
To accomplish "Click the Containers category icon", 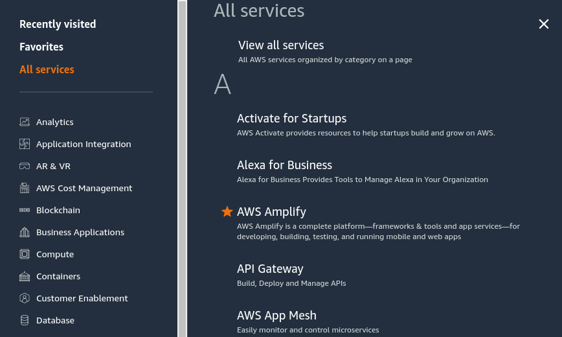I will pyautogui.click(x=25, y=276).
